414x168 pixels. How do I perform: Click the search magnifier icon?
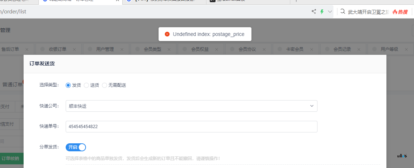coord(342,12)
